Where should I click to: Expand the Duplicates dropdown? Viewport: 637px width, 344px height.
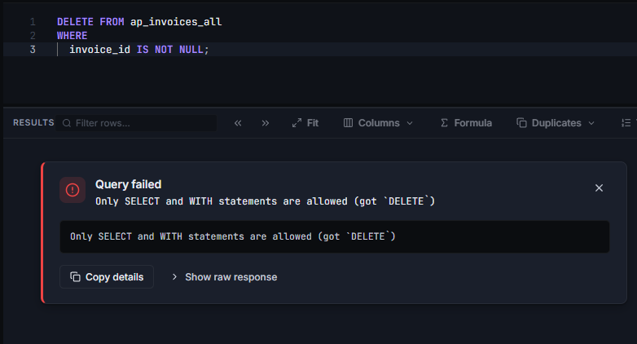coord(556,123)
